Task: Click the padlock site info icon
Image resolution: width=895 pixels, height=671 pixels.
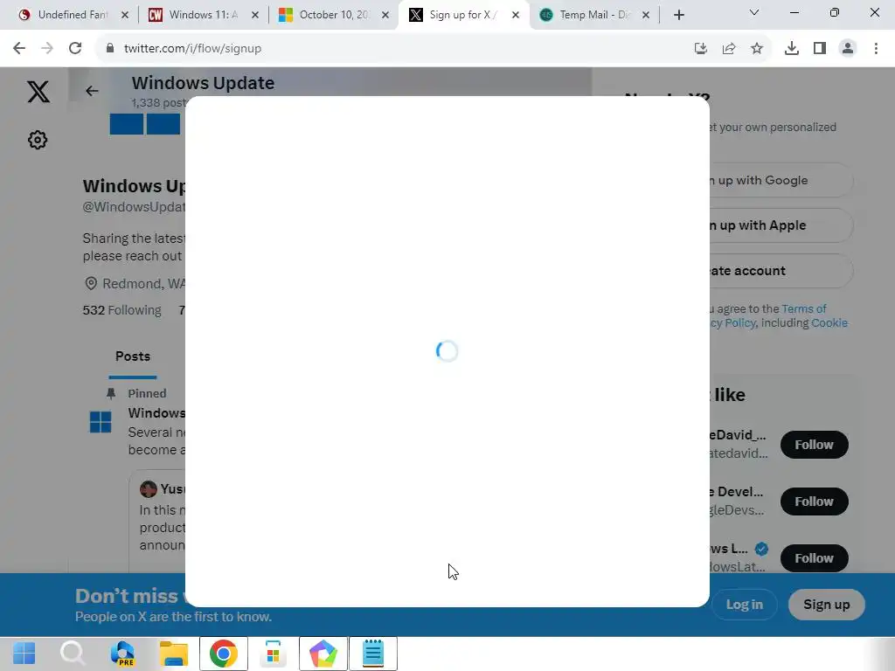Action: 110,49
